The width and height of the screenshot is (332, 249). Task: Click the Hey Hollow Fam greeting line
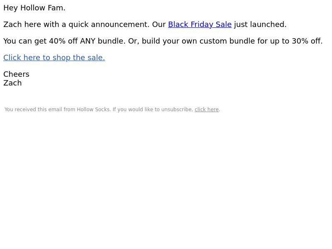point(34,8)
